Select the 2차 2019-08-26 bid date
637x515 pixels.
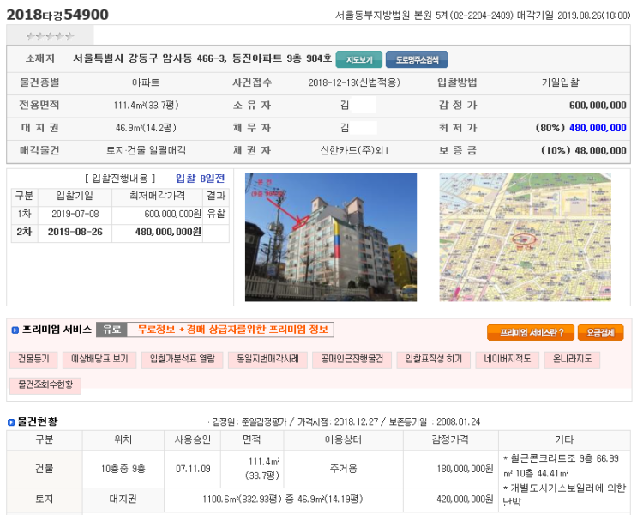75,233
